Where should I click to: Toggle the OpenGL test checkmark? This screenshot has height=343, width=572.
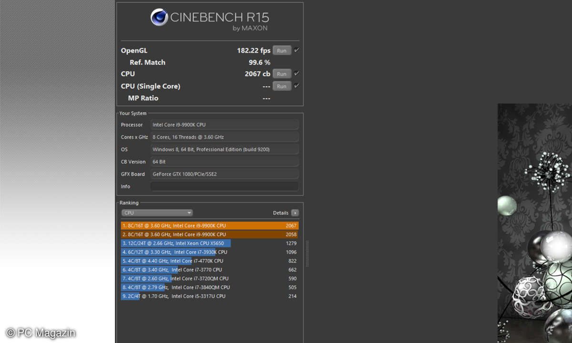pos(296,50)
